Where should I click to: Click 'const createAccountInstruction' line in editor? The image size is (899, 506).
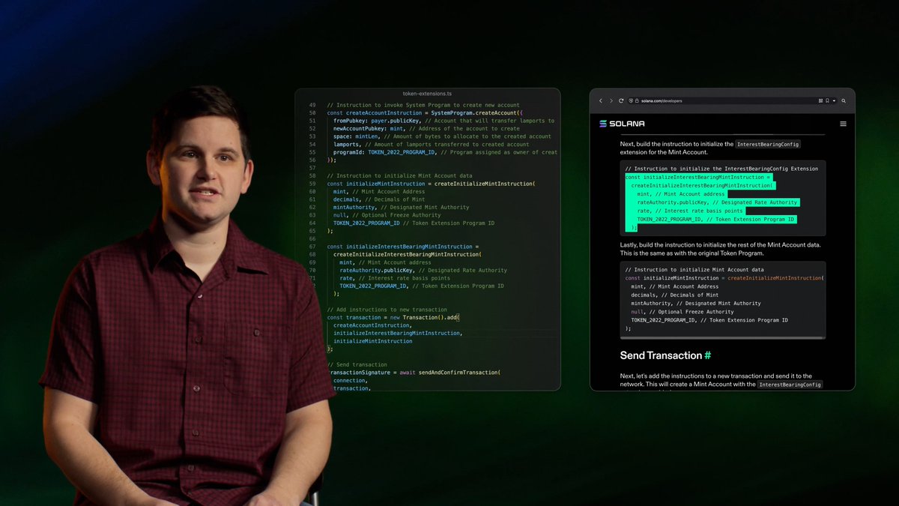pyautogui.click(x=425, y=112)
